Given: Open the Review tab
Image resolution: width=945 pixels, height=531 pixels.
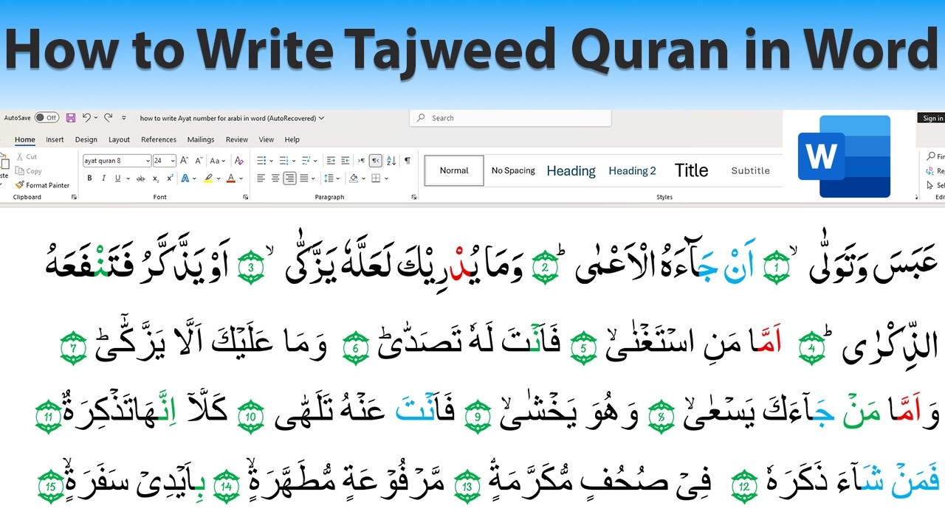Looking at the screenshot, I should pyautogui.click(x=237, y=139).
